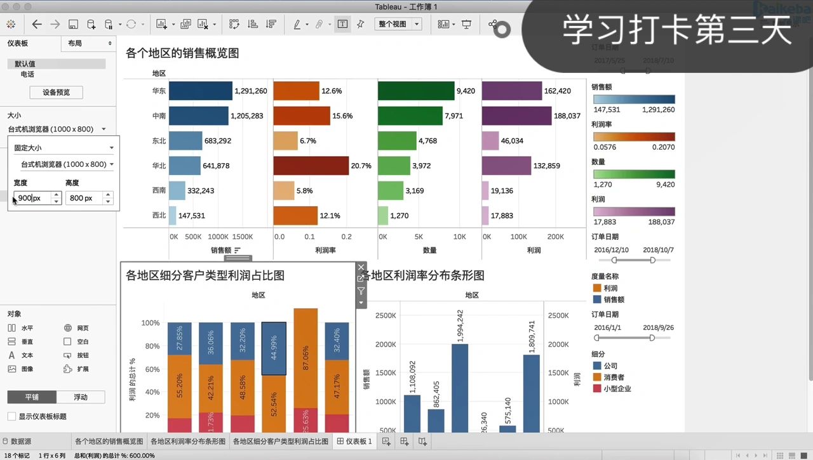This screenshot has height=460, width=813.
Task: Redo with the forward arrow icon
Action: 55,24
